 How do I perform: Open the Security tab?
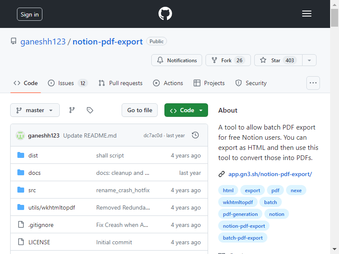(251, 83)
